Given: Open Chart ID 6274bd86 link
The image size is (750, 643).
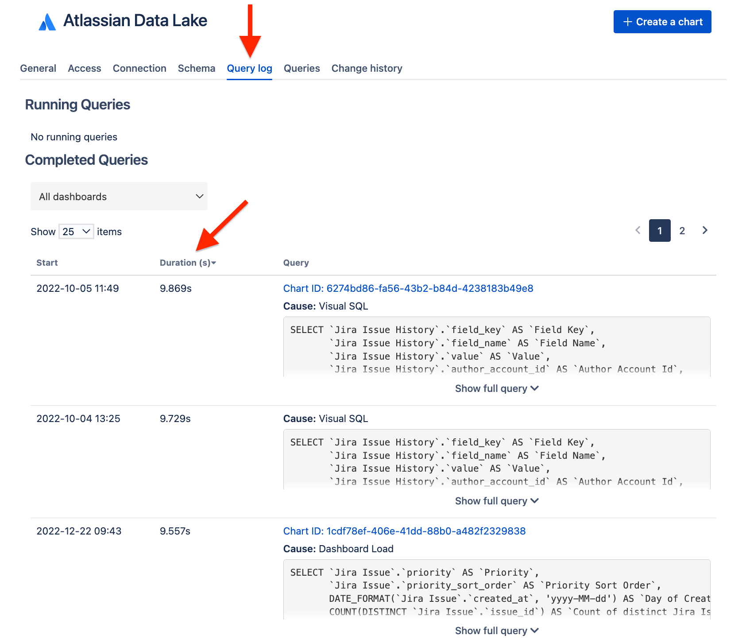Looking at the screenshot, I should pos(408,288).
